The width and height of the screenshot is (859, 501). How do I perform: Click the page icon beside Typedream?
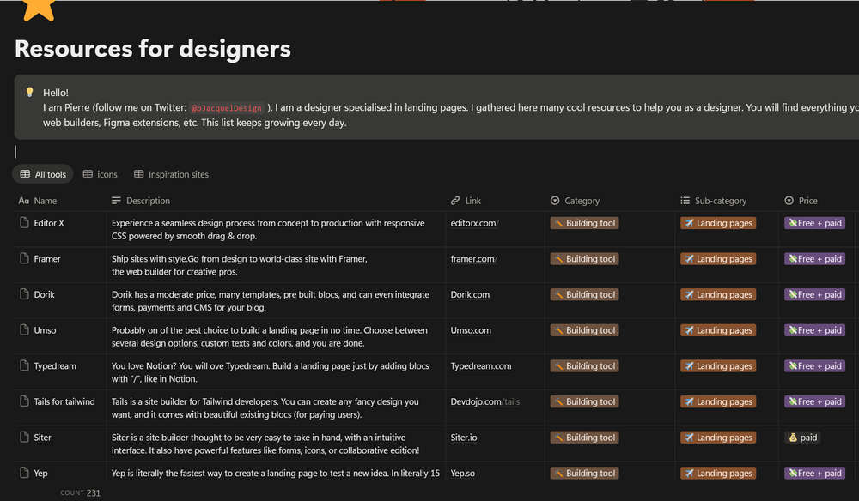point(24,365)
